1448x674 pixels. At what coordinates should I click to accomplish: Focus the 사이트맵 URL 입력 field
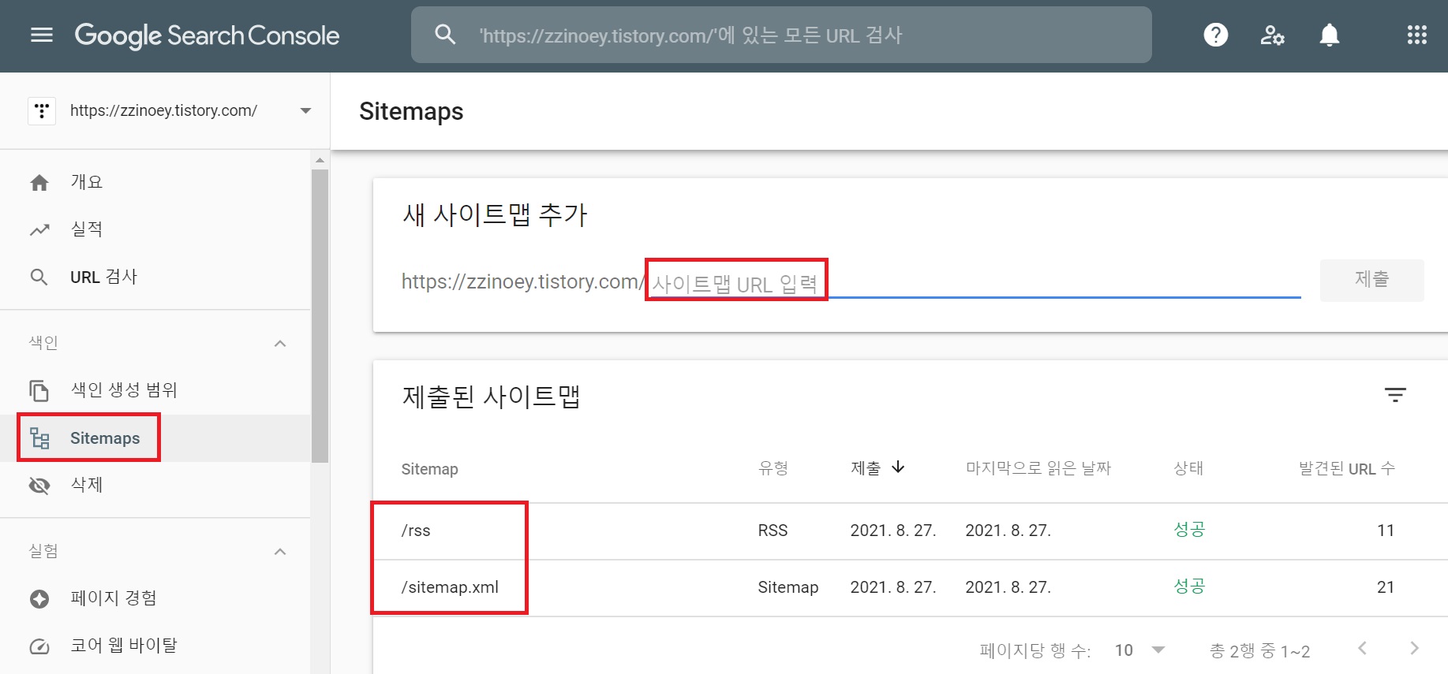click(x=975, y=283)
